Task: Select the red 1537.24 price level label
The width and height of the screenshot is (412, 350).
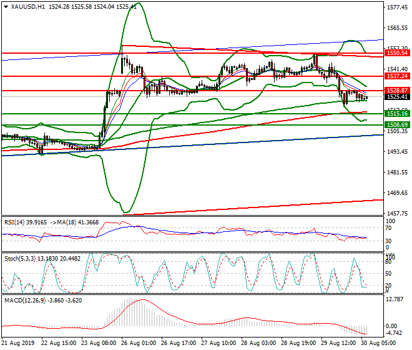Action: tap(397, 76)
